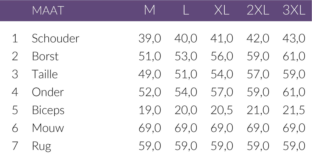Viewport: 312px width, 155px height.
Task: Select the 3XL size column header
Action: (x=294, y=11)
